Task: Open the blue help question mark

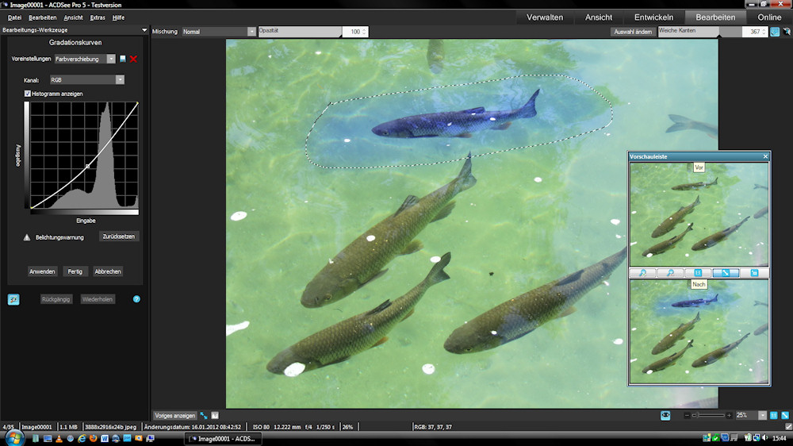Action: tap(136, 299)
